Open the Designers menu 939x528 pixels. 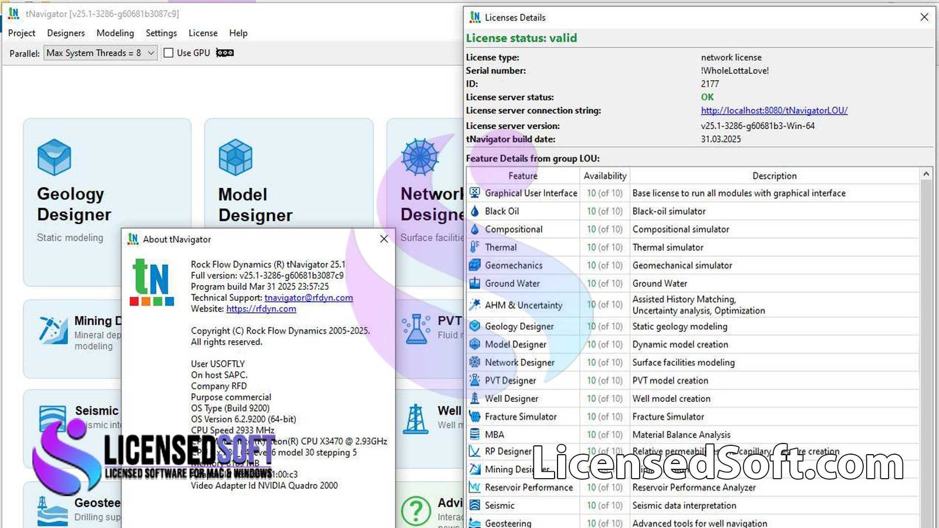[66, 33]
